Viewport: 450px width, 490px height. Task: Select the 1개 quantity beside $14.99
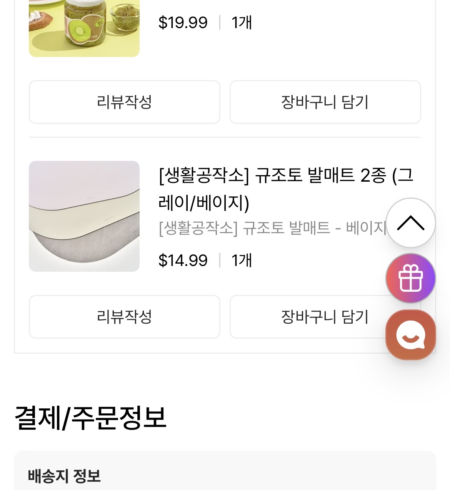coord(242,261)
